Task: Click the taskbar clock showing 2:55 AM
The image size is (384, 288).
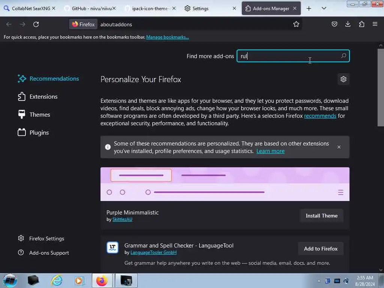Action: point(365,280)
